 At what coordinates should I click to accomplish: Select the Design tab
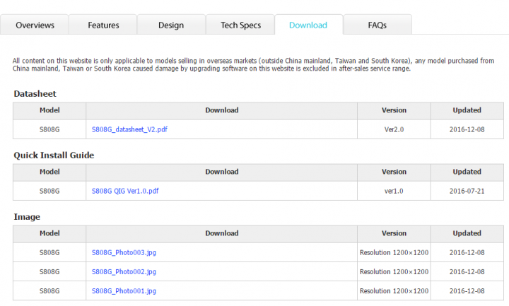(171, 25)
